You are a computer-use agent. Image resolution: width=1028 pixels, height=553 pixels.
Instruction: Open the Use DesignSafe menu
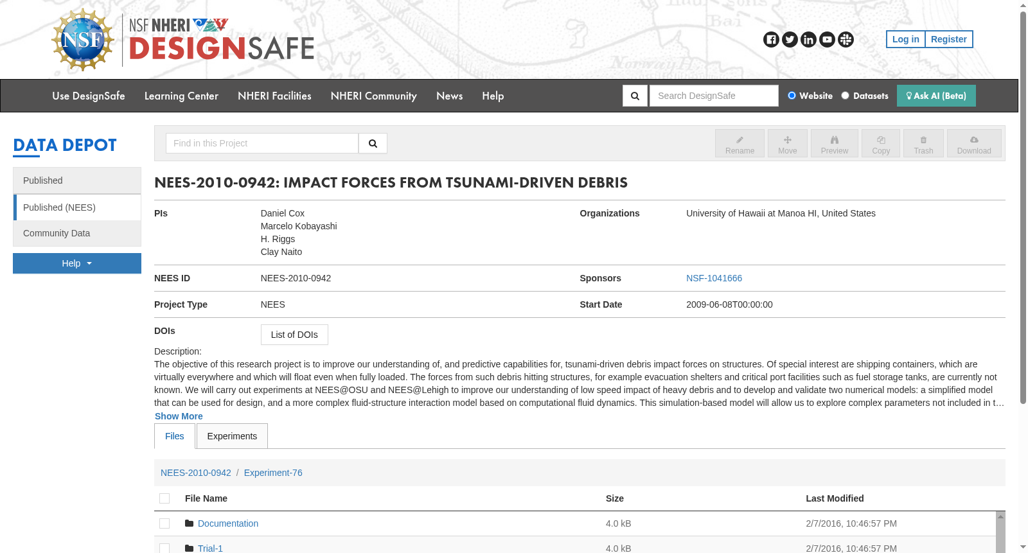[89, 96]
